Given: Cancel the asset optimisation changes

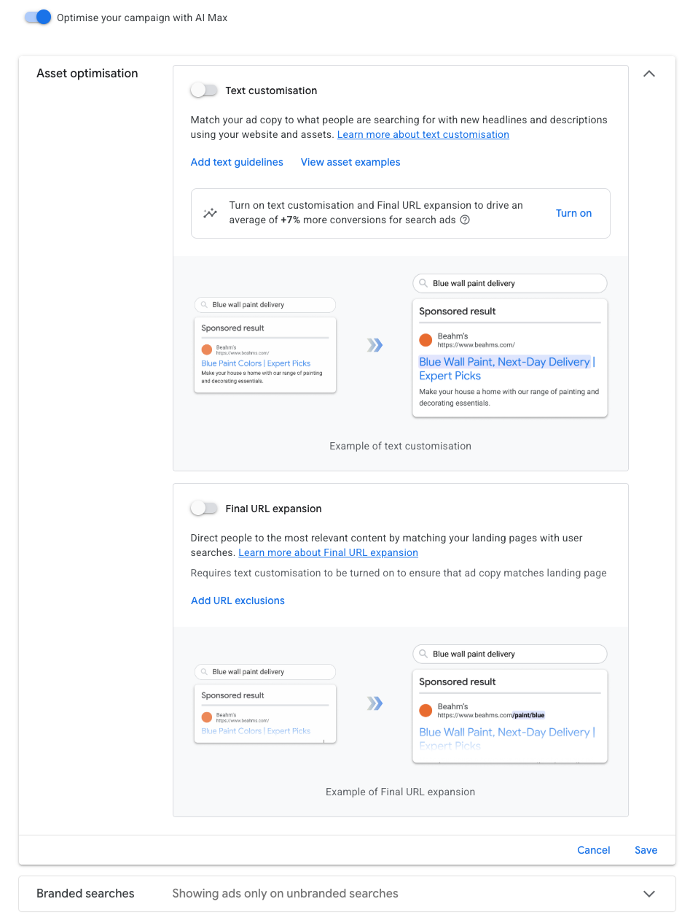Looking at the screenshot, I should click(x=594, y=850).
